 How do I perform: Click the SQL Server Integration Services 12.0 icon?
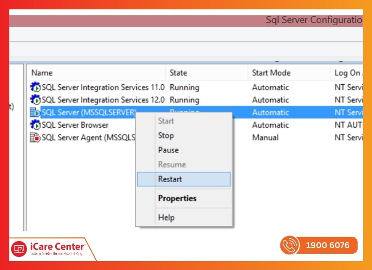(35, 100)
